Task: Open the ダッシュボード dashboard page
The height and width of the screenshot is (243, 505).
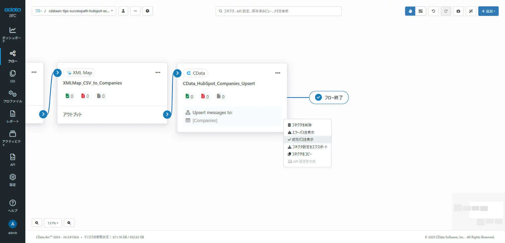Action: (x=12, y=34)
